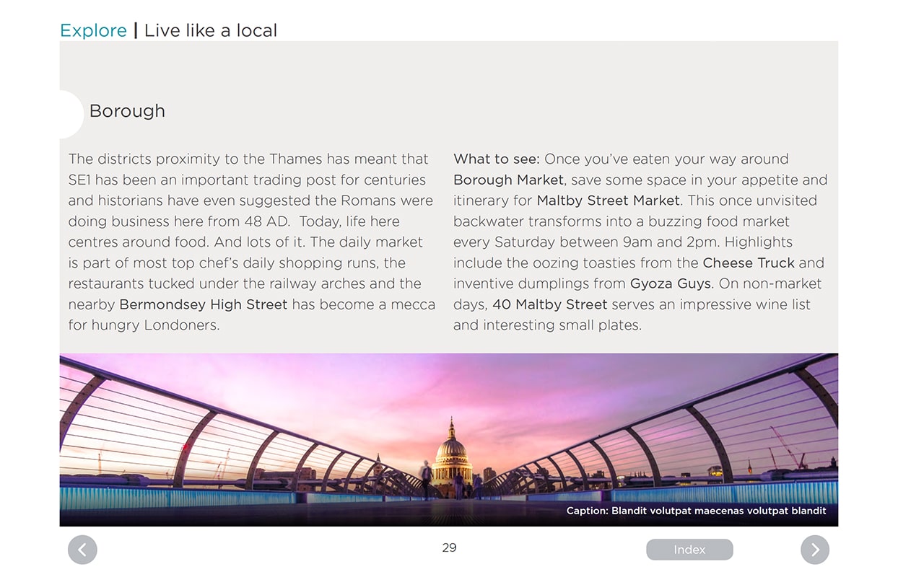Click page number 29
This screenshot has width=898, height=577.
(449, 547)
